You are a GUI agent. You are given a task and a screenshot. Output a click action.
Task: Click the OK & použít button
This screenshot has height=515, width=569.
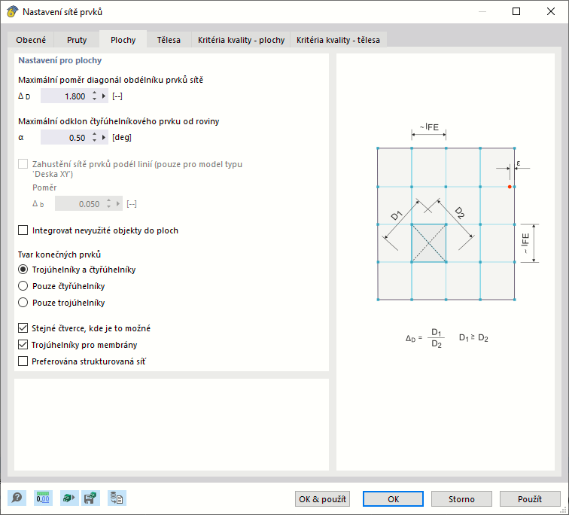click(322, 499)
